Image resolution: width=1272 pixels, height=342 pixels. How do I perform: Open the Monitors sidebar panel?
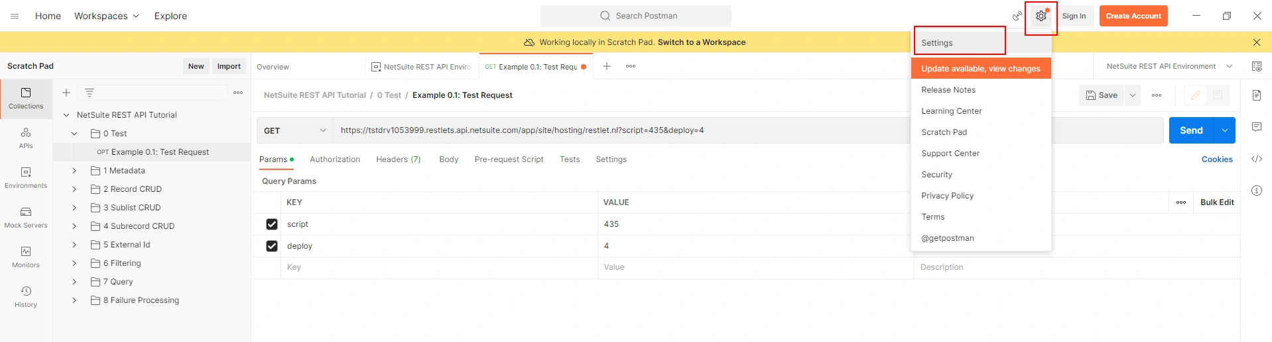click(26, 257)
